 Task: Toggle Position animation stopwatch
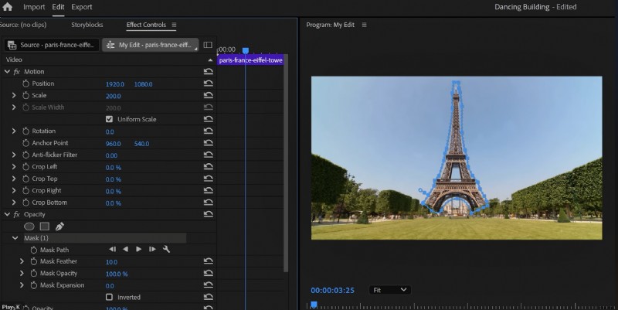pos(25,83)
